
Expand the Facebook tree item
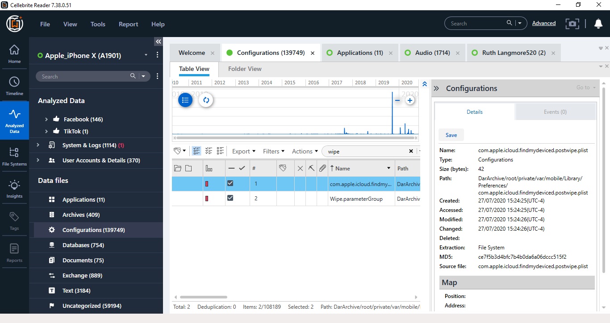pyautogui.click(x=46, y=119)
